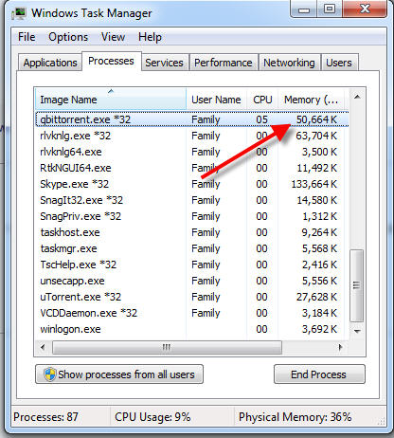The width and height of the screenshot is (394, 438).
Task: Select the uTorrent.exe *32 process
Action: pyautogui.click(x=192, y=297)
